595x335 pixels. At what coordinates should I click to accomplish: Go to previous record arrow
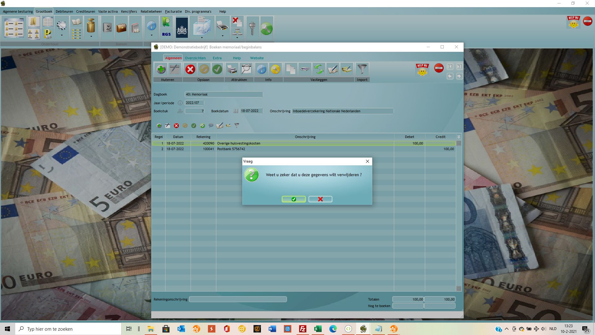(450, 76)
